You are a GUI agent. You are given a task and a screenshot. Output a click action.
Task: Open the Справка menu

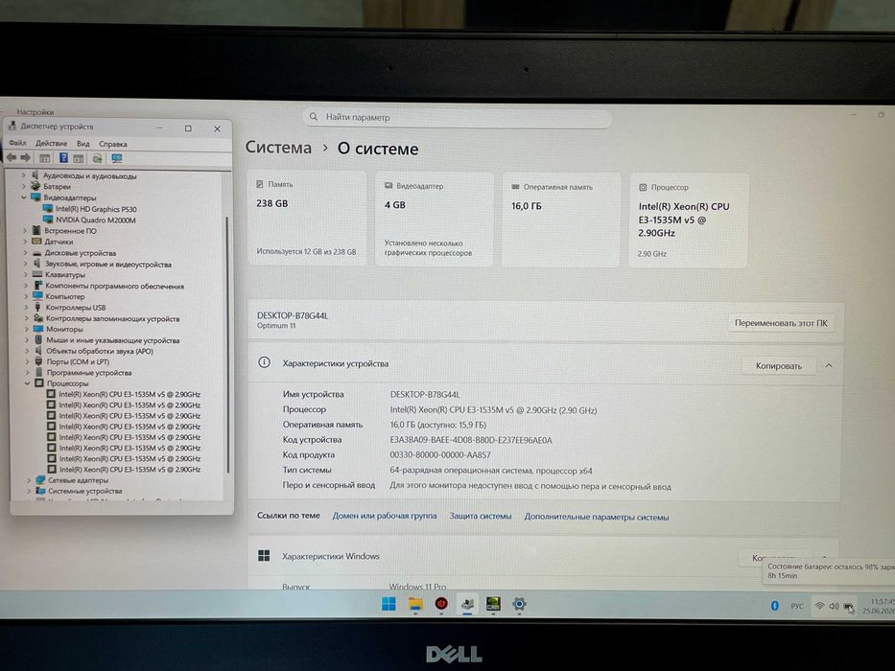[113, 145]
